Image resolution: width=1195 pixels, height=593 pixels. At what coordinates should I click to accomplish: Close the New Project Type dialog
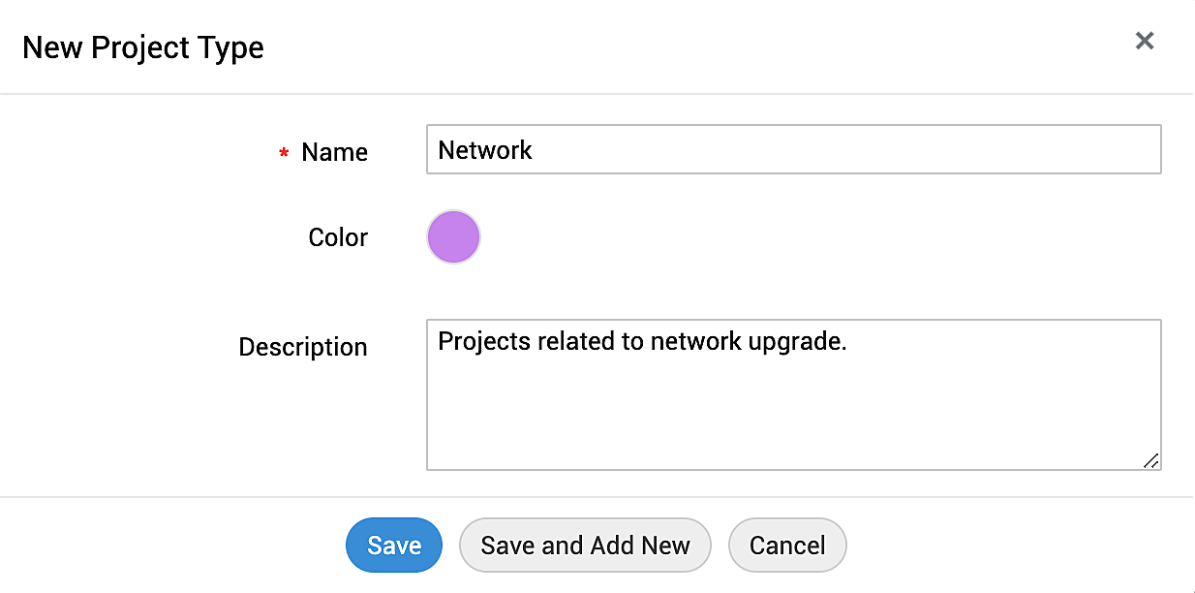[1145, 41]
